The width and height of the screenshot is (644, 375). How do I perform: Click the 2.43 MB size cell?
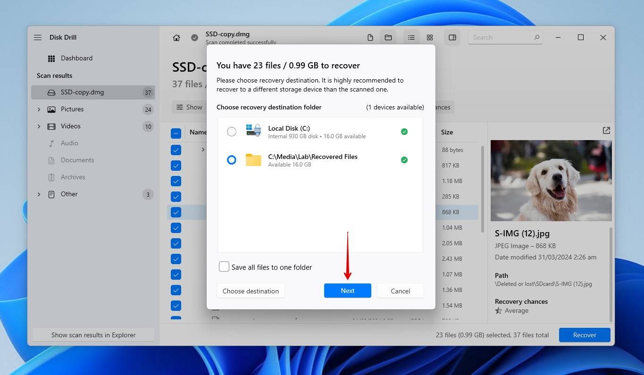point(452,259)
